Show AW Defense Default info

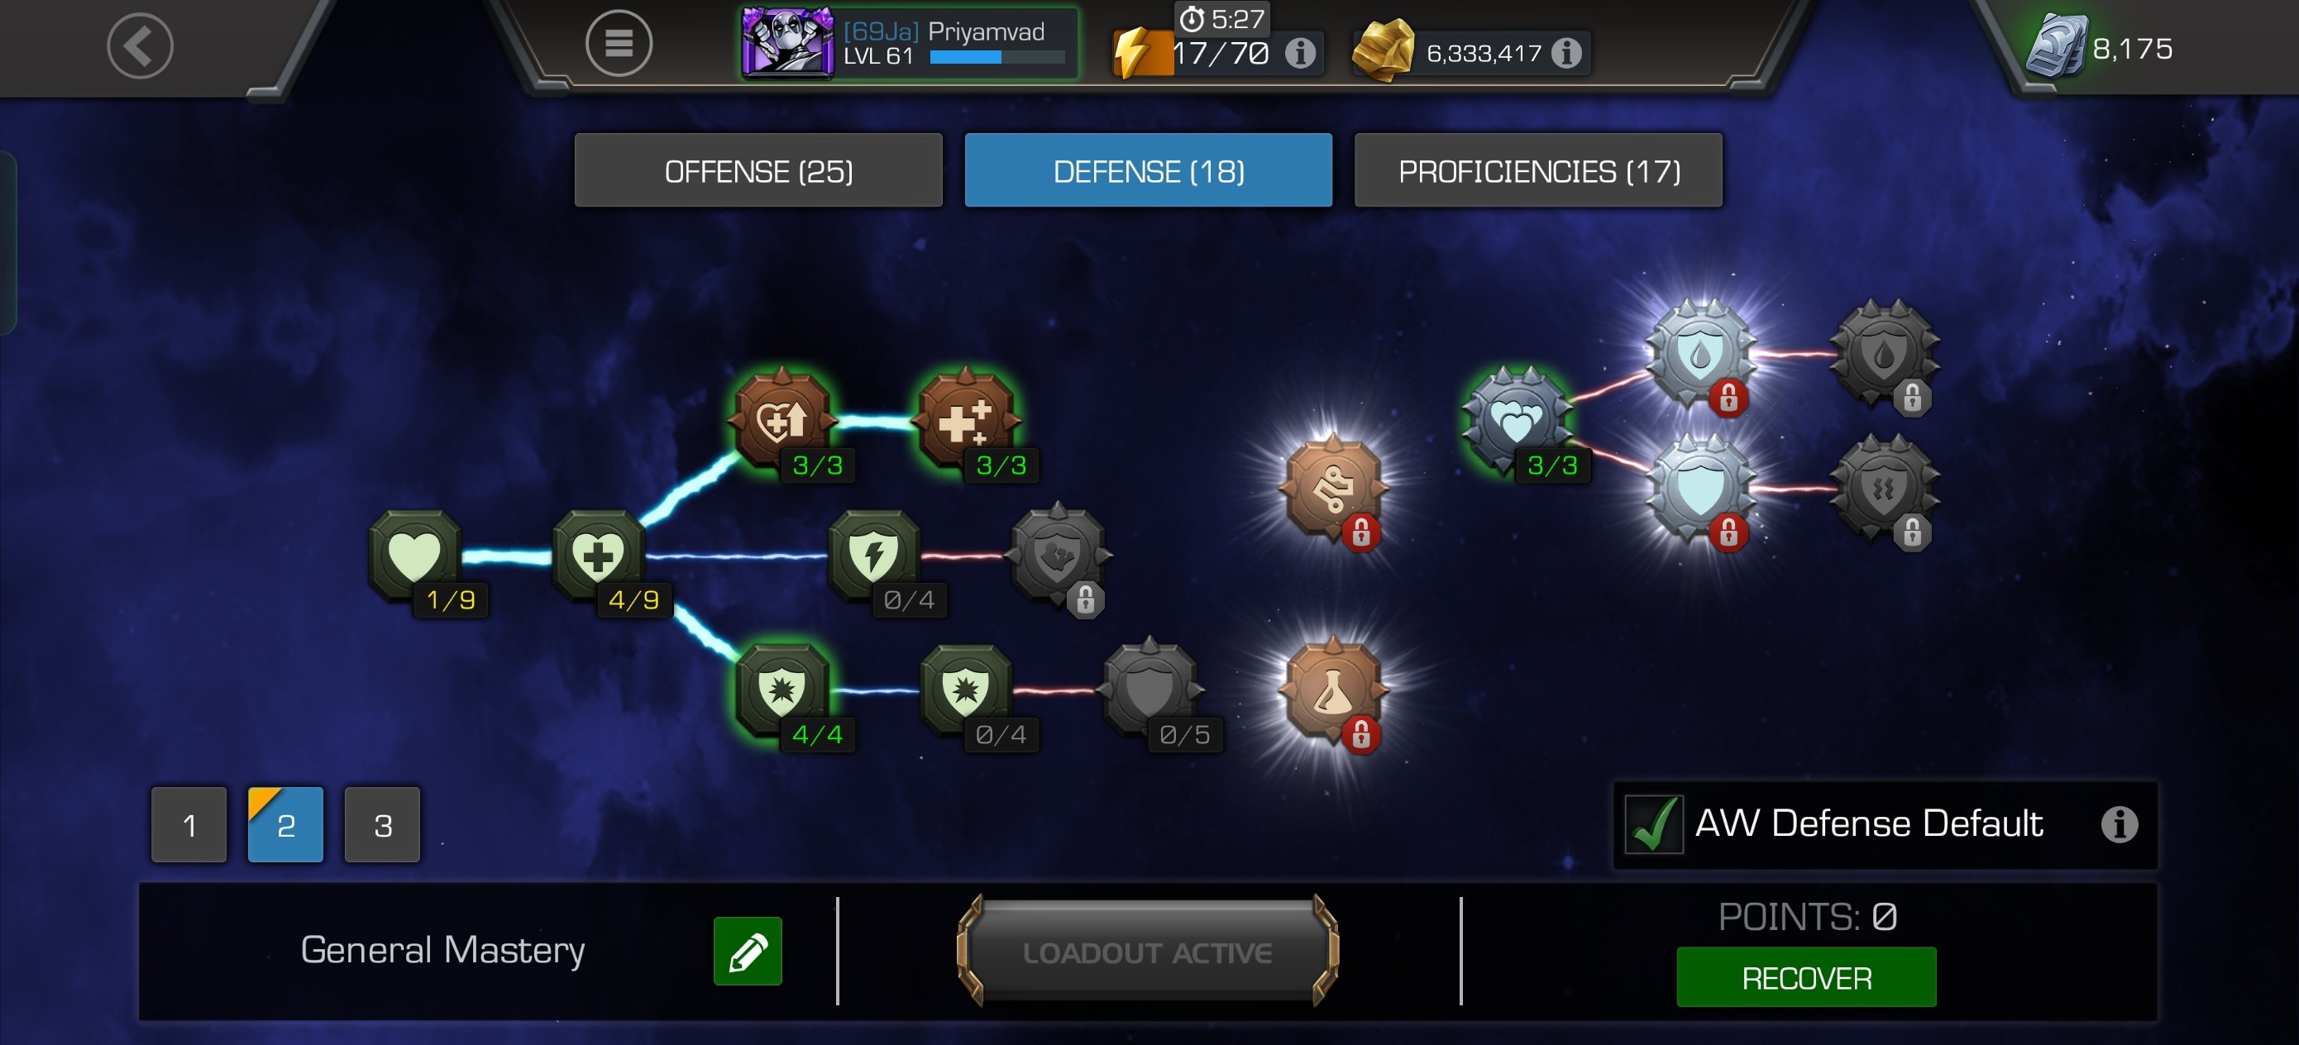coord(2120,823)
